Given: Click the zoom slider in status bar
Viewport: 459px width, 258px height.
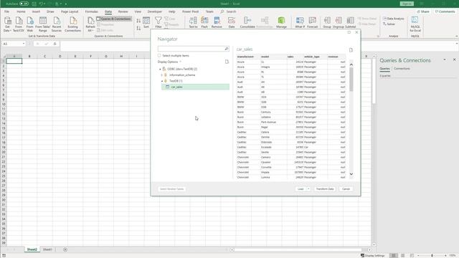Looking at the screenshot, I should (432, 255).
